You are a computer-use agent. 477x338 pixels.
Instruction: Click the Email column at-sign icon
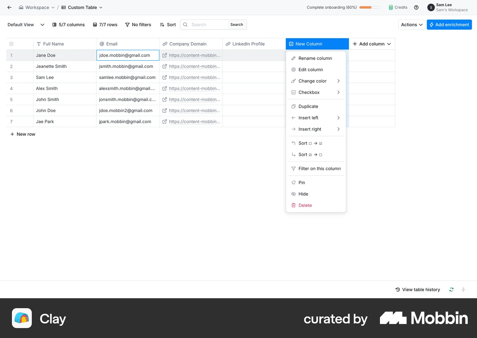coord(102,44)
